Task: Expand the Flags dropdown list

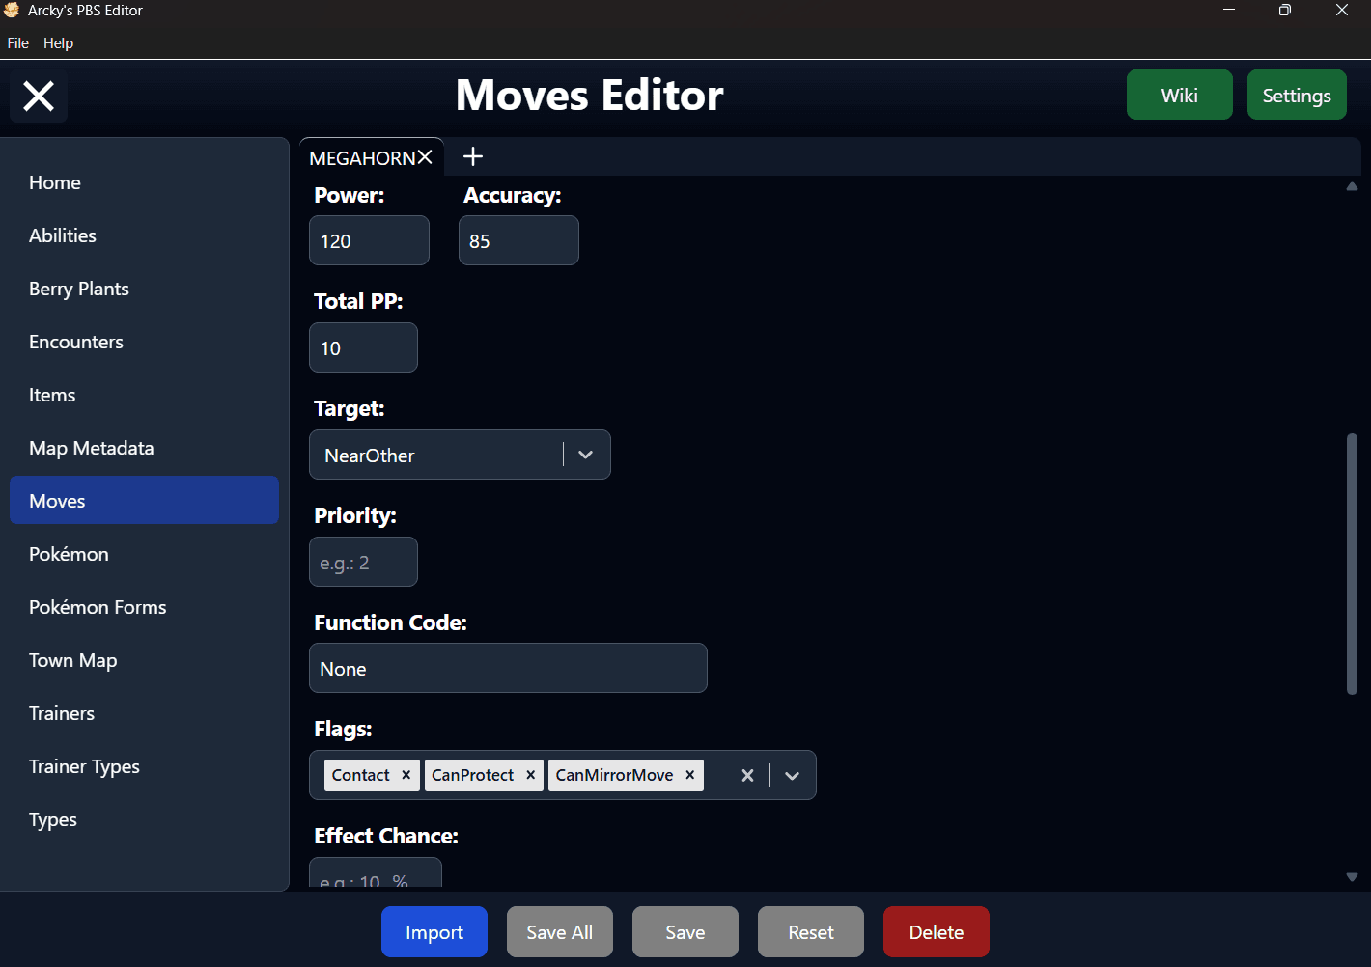Action: point(792,775)
